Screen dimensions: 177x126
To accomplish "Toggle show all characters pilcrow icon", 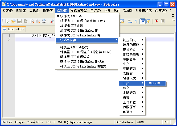I will point(136,21).
